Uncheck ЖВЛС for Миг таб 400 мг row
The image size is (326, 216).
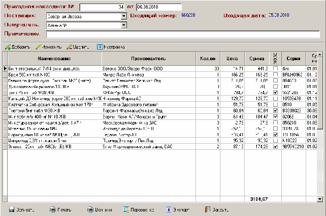(x=276, y=116)
